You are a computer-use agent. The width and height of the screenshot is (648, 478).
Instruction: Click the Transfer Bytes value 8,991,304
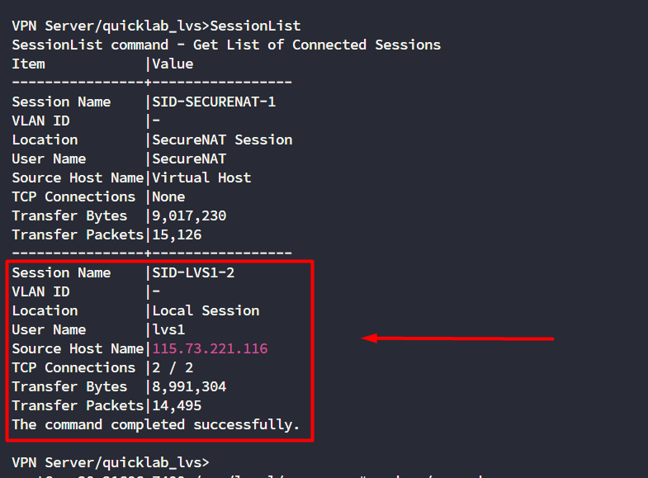coord(189,386)
